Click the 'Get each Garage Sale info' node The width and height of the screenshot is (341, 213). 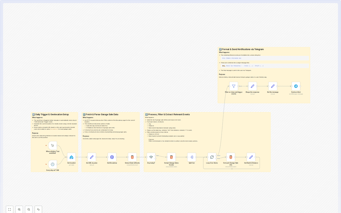(x=231, y=157)
